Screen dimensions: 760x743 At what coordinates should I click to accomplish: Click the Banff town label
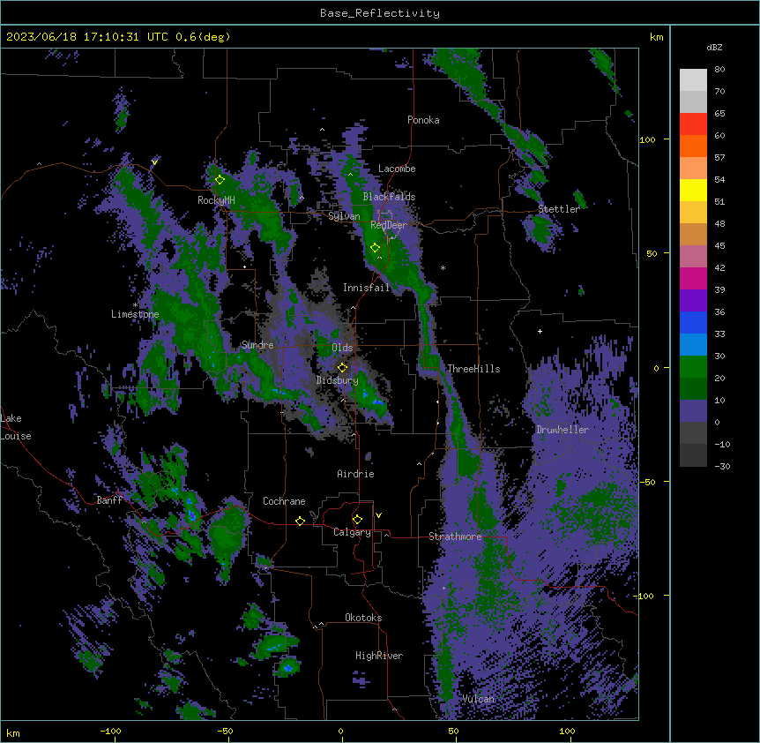(109, 500)
